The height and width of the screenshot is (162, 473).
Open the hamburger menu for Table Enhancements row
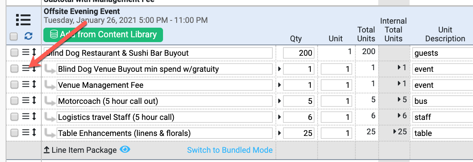(26, 133)
